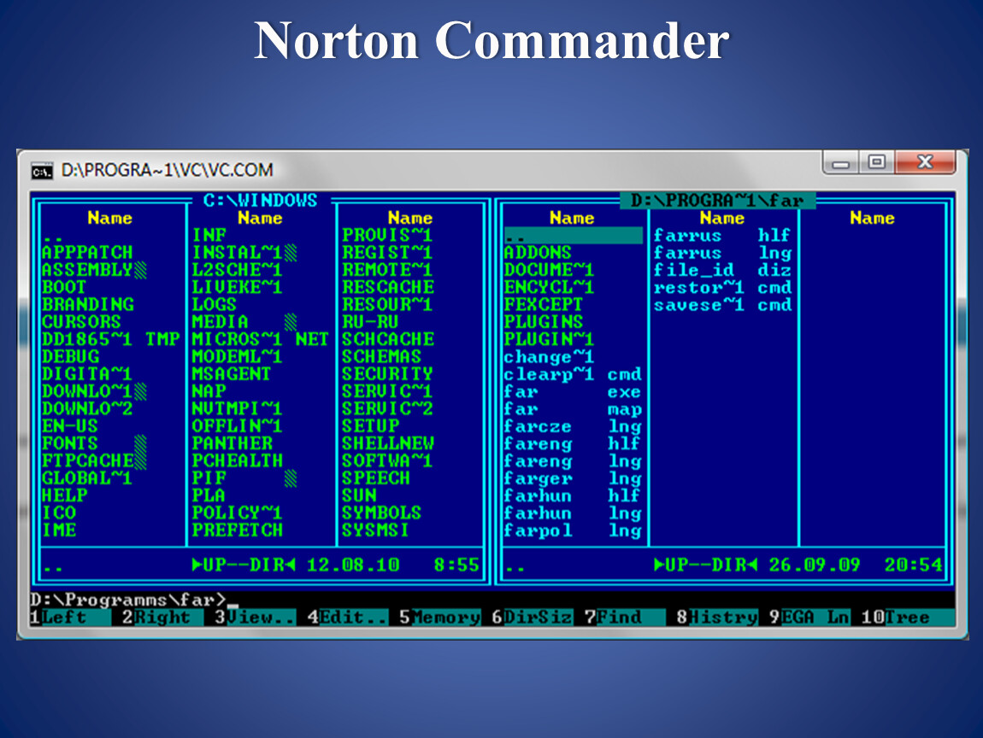Minimize the VC.COM console window
Screen dimensions: 983x738
pyautogui.click(x=841, y=163)
